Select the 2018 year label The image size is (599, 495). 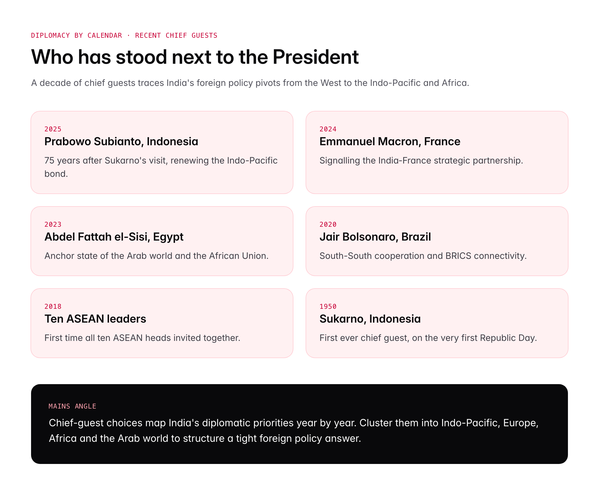[x=53, y=307]
